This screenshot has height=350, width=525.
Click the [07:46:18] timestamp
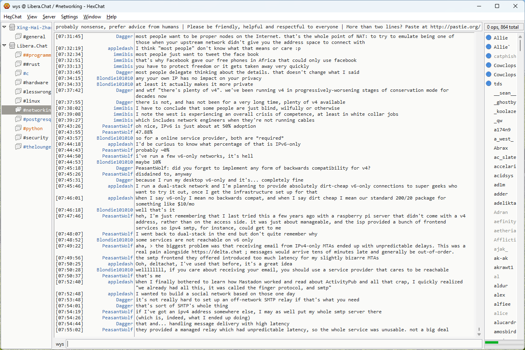point(69,210)
